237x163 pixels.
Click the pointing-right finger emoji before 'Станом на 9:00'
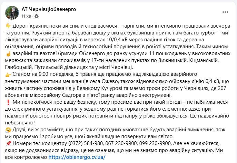(x=8, y=74)
